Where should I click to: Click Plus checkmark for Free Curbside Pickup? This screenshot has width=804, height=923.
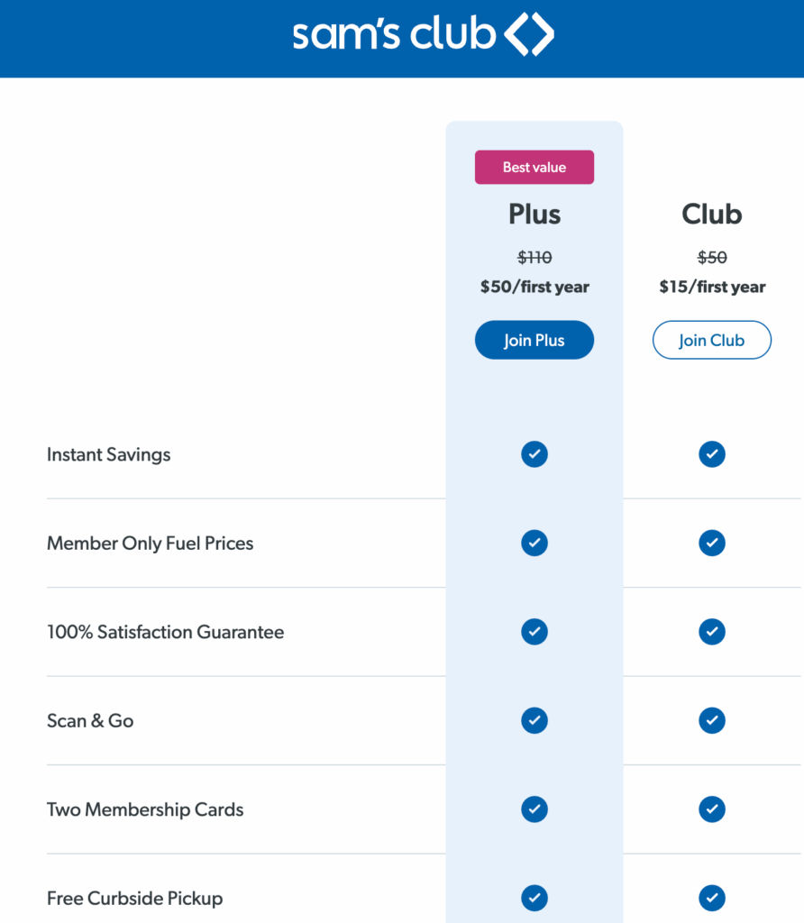pos(534,898)
